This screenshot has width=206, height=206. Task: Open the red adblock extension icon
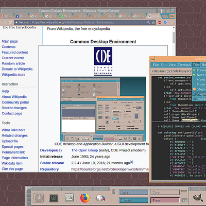[160, 22]
